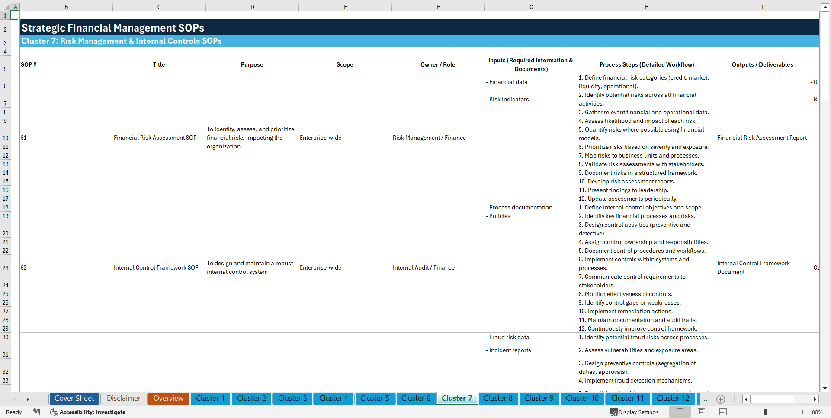Zoom in using the plus icon
831x418 pixels.
tap(803, 412)
